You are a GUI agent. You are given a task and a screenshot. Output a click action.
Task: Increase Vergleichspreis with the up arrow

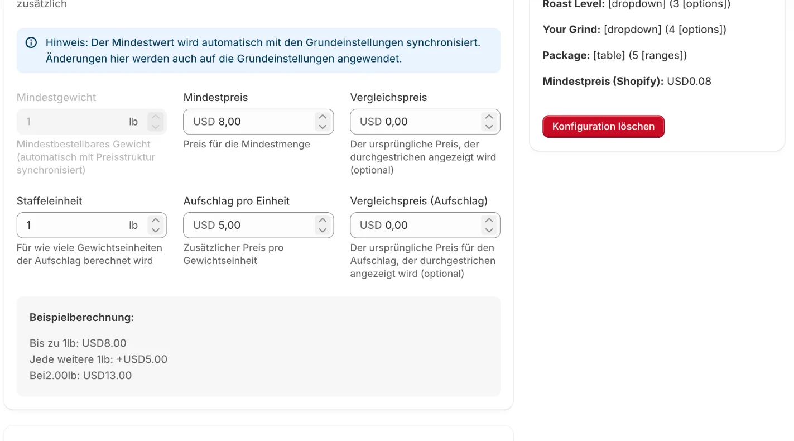(489, 117)
